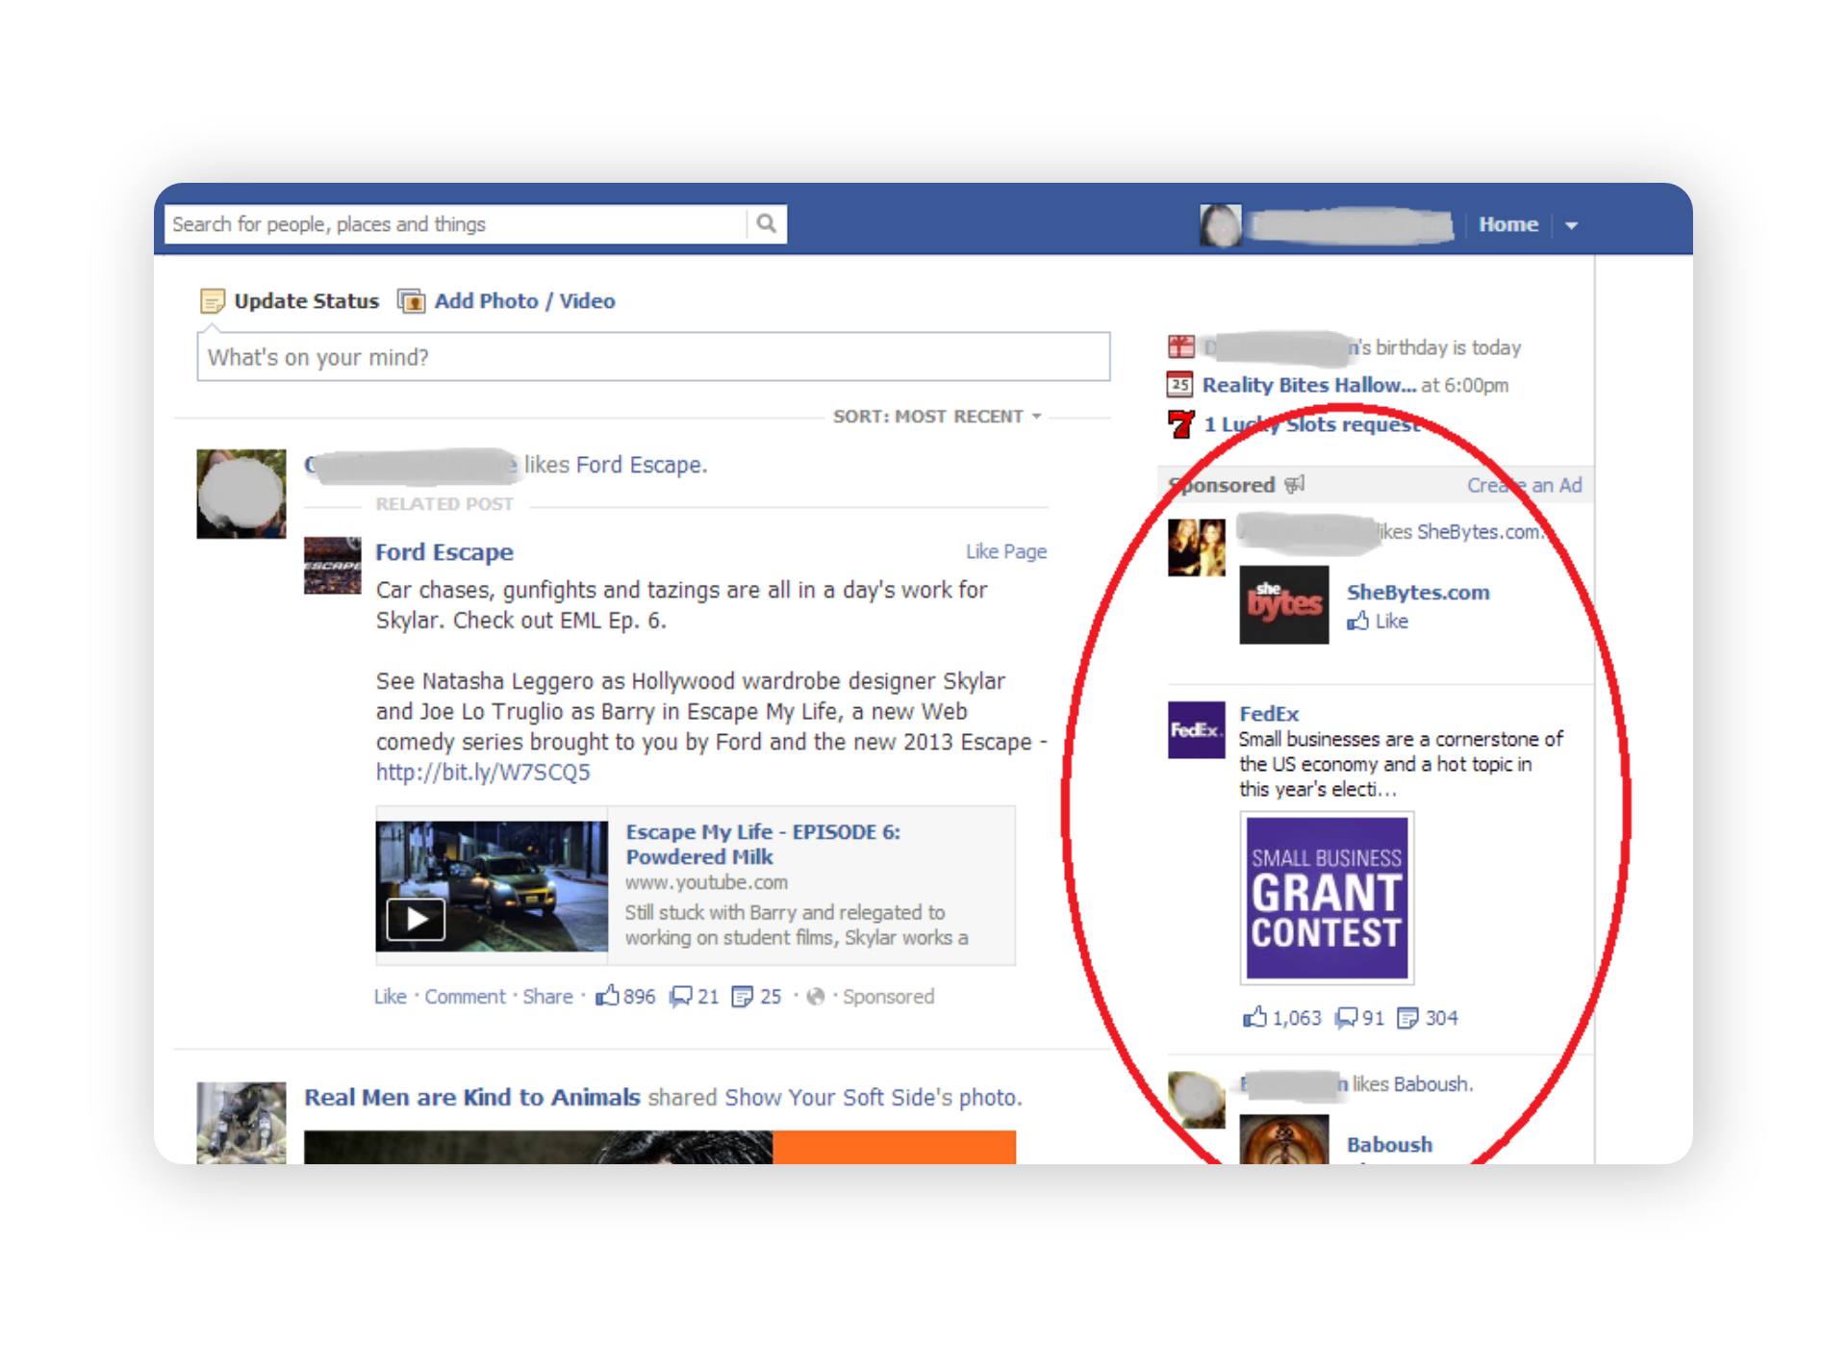The image size is (1847, 1347).
Task: Open the bit.ly/W7SCQ5 link
Action: coord(483,773)
